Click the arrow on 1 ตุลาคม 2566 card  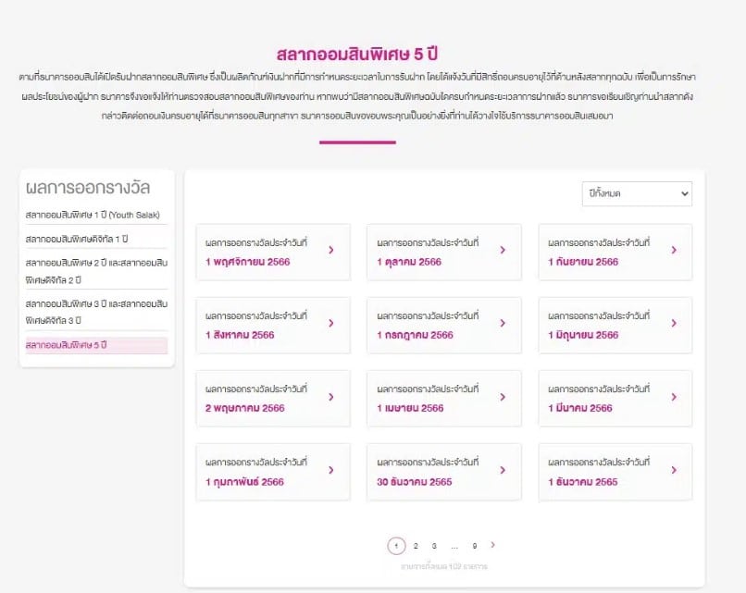pos(504,251)
